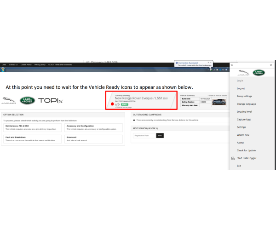Open the Links footer link
This screenshot has height=230, width=276.
pos(4,65)
